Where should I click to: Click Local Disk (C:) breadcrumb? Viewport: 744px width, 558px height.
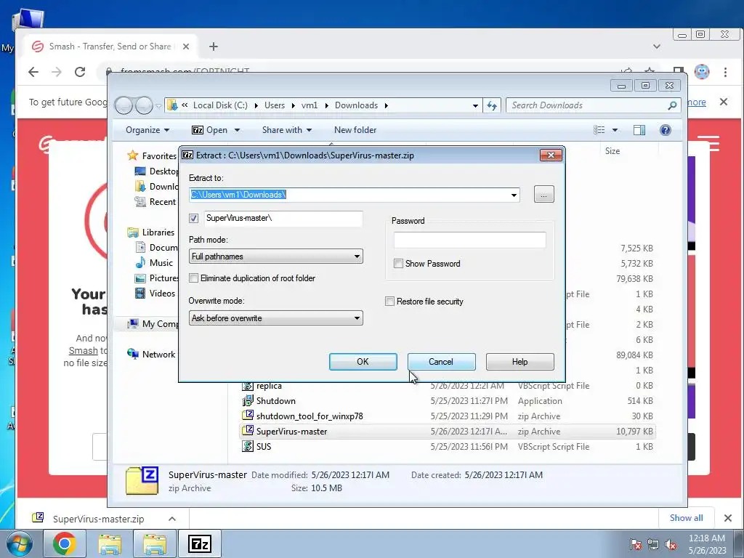[x=220, y=105]
